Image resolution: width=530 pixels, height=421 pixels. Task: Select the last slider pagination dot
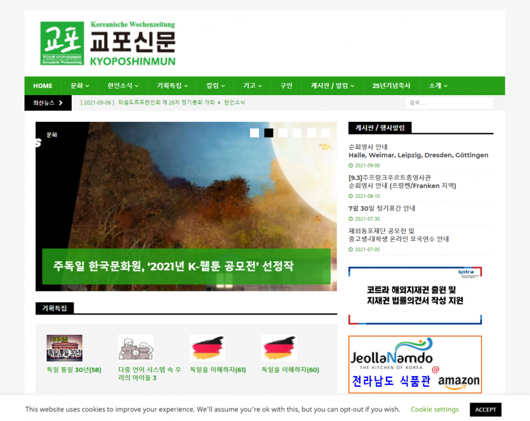click(326, 133)
